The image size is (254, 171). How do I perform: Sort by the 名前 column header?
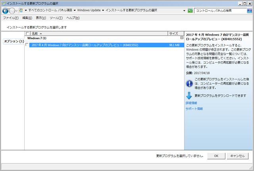pyautogui.click(x=99, y=33)
